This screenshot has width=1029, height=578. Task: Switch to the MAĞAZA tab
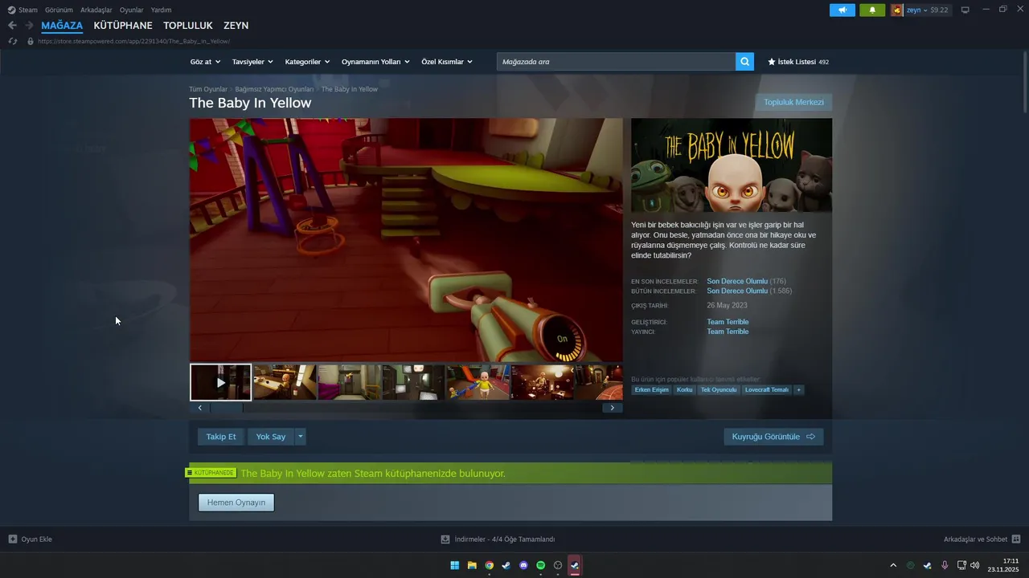pyautogui.click(x=62, y=26)
